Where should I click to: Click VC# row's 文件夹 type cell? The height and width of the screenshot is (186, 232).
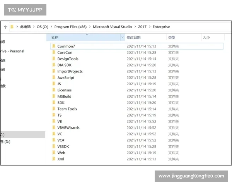coord(173,140)
